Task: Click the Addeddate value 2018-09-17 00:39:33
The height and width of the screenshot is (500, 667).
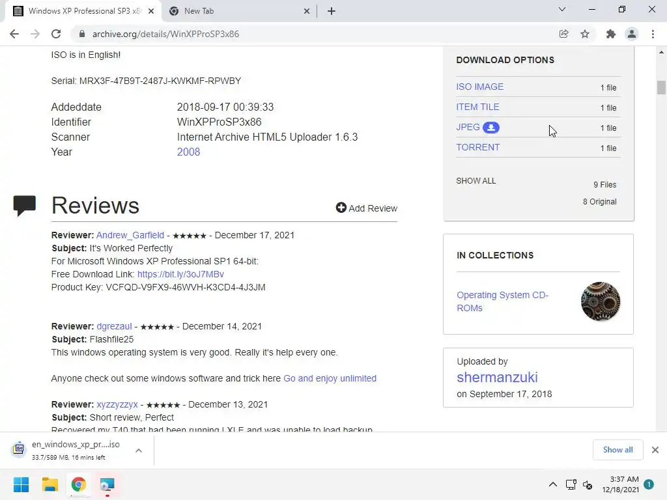Action: tap(225, 107)
